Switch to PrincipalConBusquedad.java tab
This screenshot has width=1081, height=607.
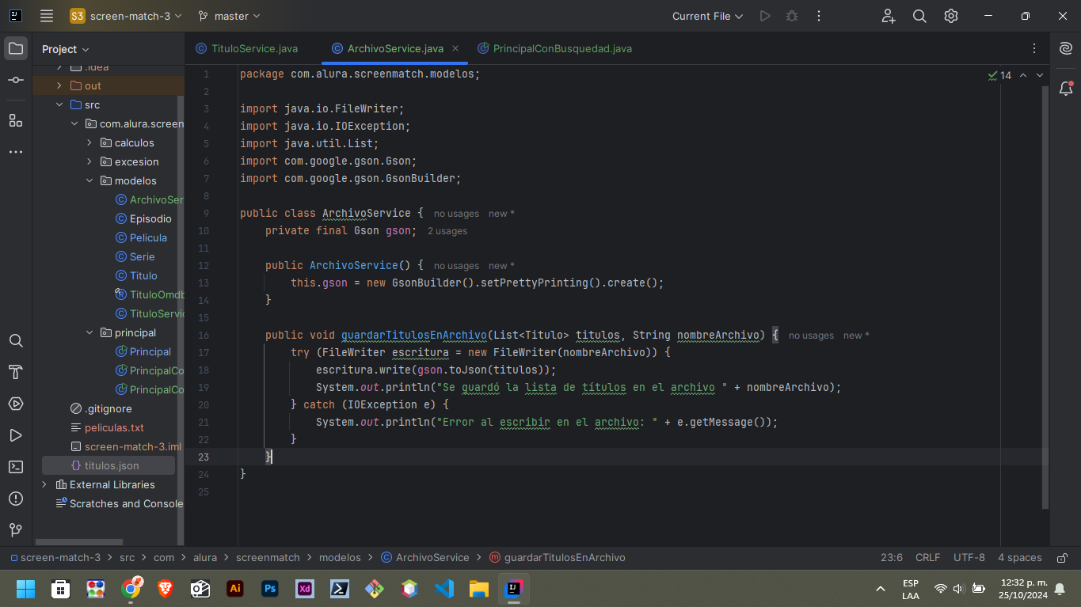pos(554,48)
